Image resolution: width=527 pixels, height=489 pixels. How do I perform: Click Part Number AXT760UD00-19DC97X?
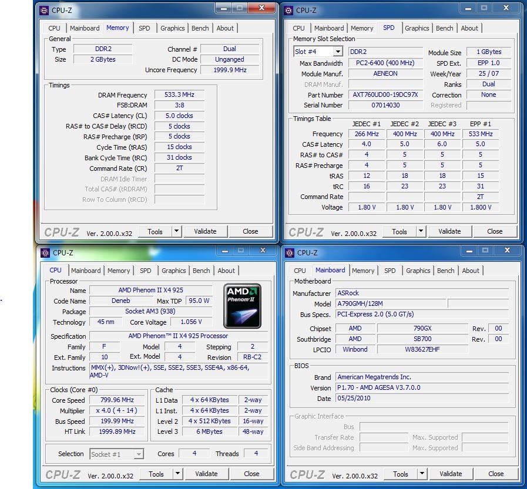[385, 95]
